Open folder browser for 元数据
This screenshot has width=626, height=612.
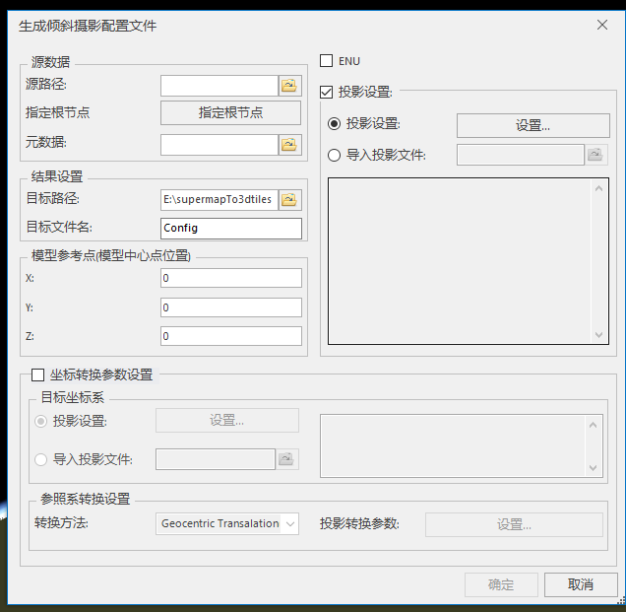(x=289, y=145)
